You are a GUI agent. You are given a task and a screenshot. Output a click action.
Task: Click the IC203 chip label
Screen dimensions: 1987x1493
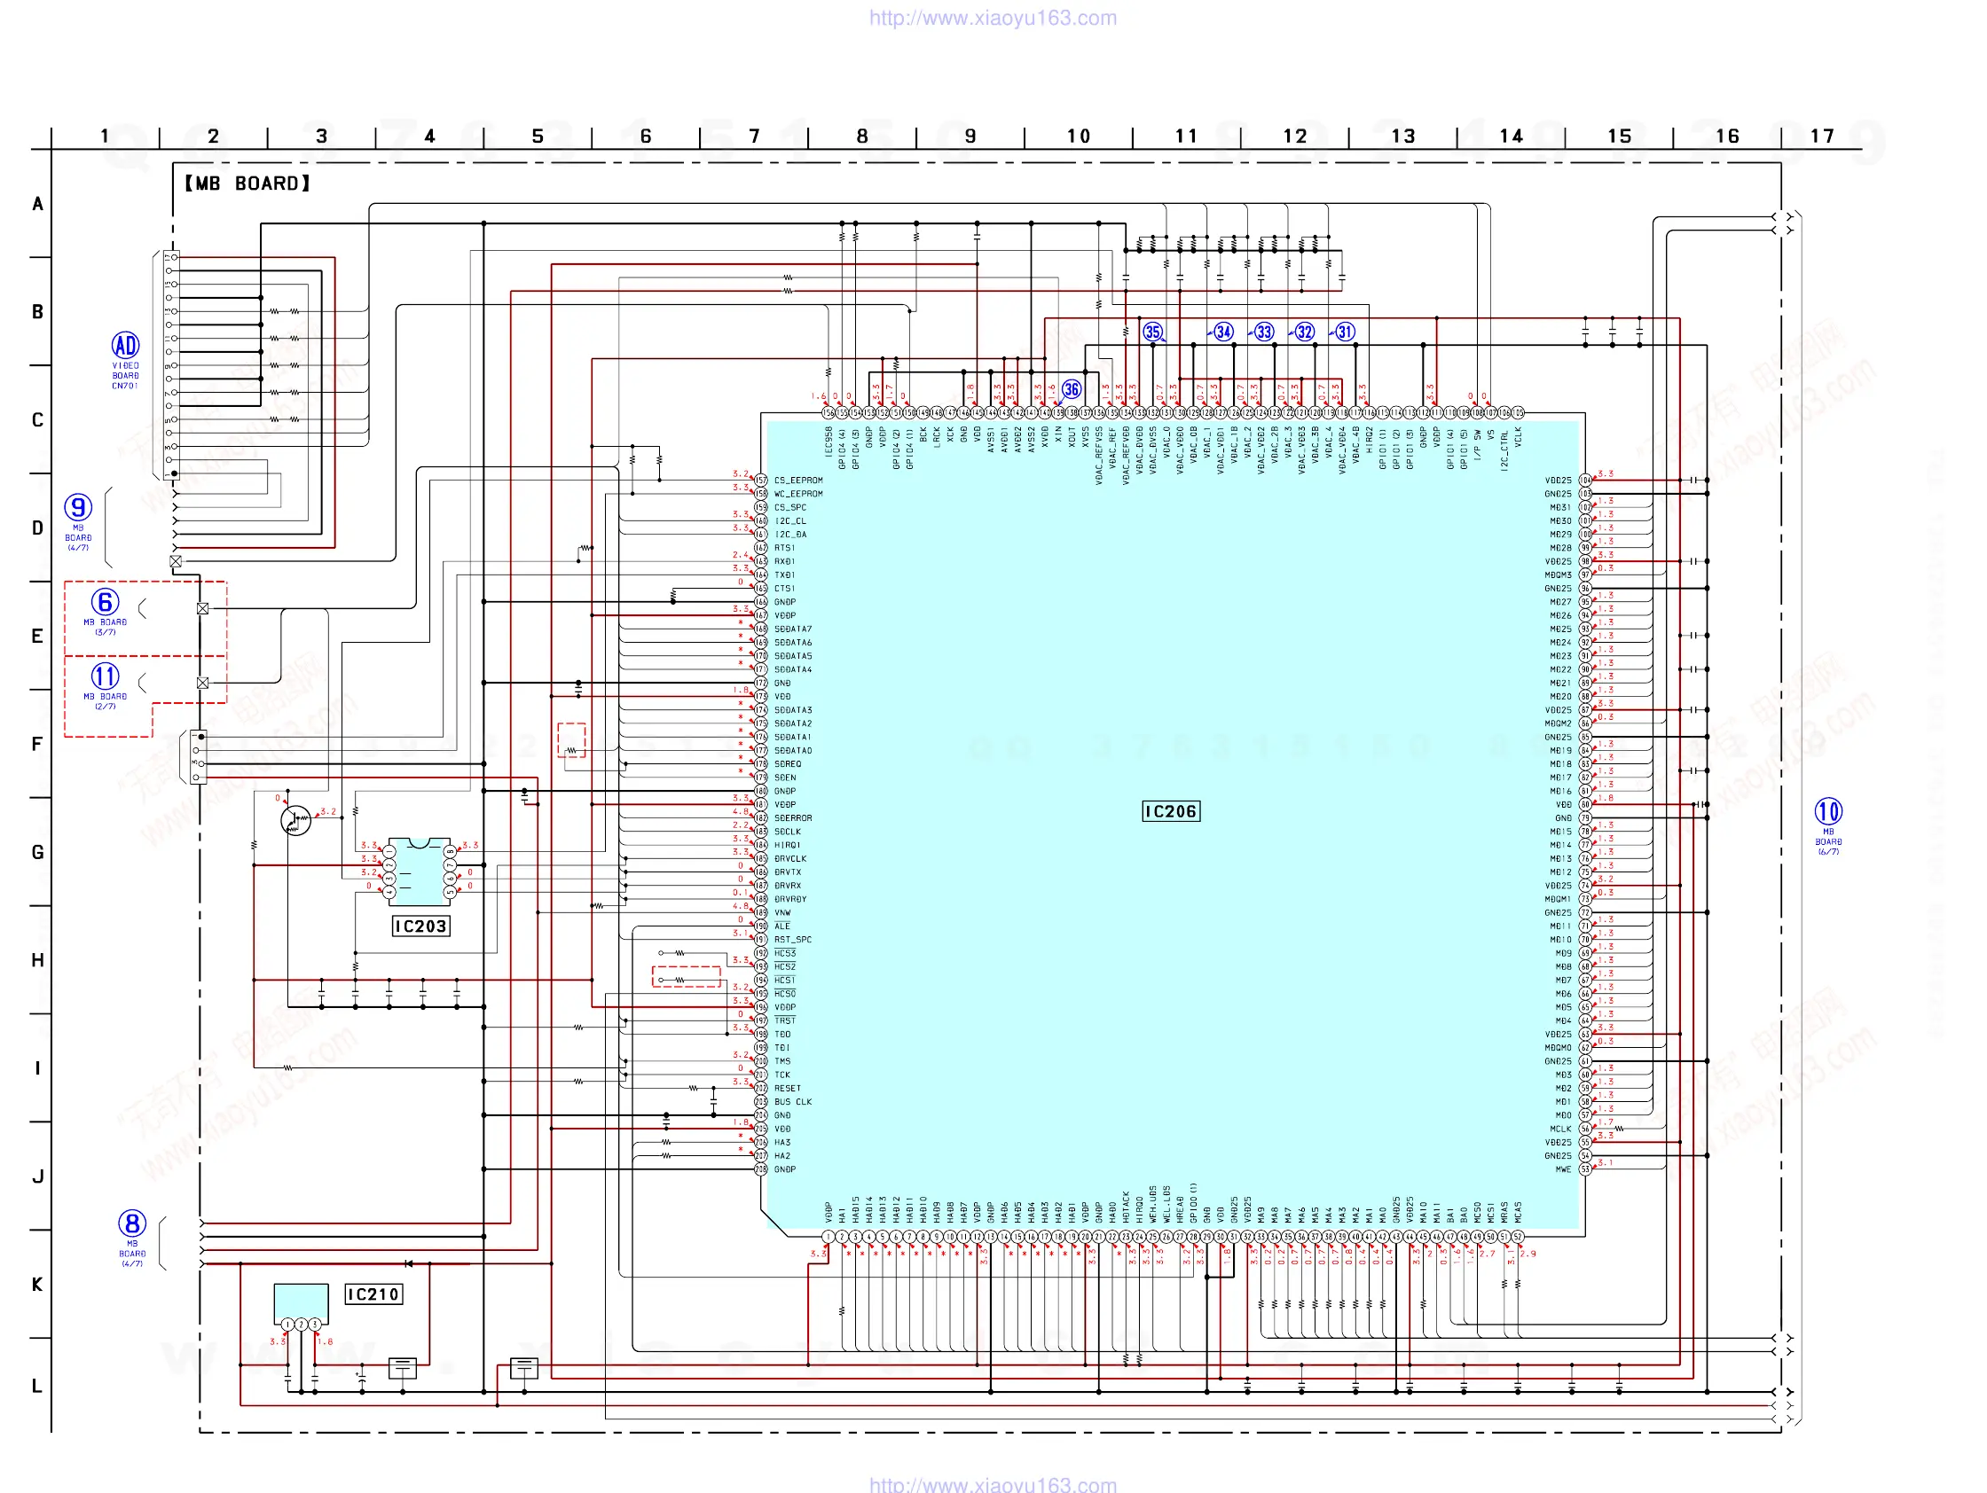(x=420, y=926)
